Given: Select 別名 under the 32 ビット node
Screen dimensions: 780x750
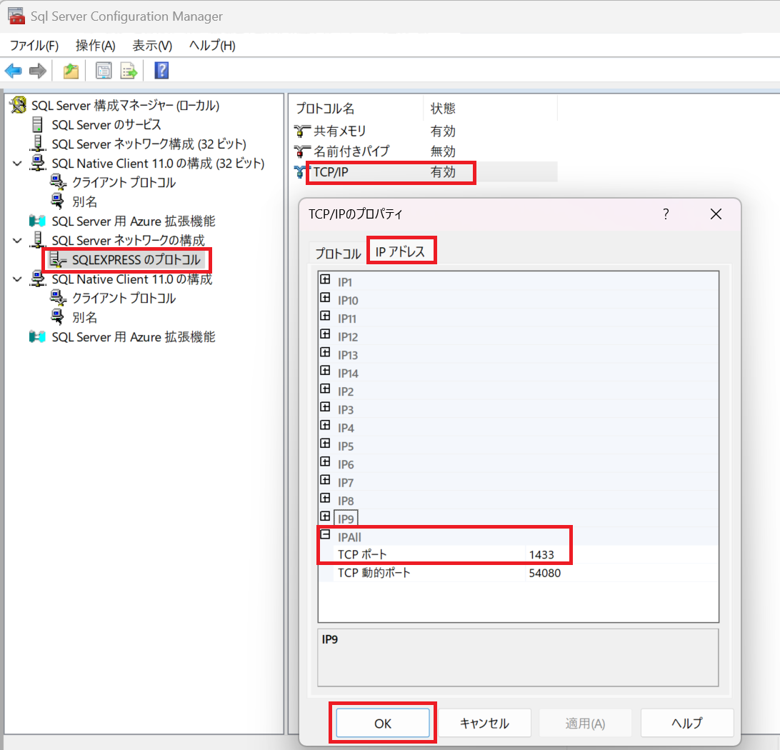Looking at the screenshot, I should pos(84,201).
